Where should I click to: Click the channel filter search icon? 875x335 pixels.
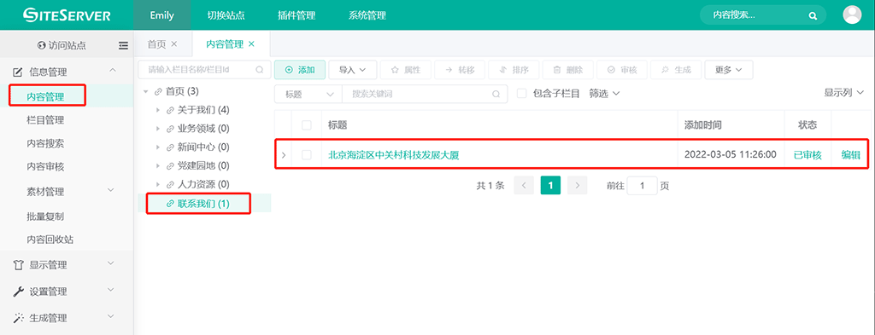(260, 70)
